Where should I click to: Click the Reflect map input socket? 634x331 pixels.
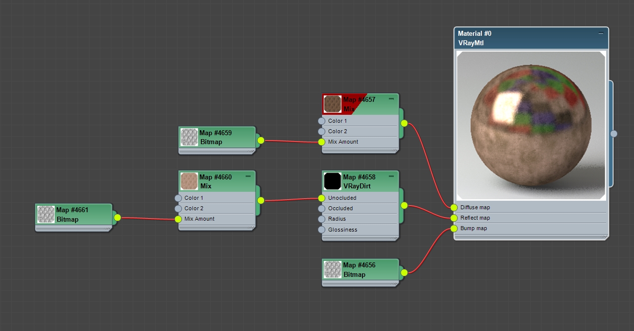[x=453, y=218]
